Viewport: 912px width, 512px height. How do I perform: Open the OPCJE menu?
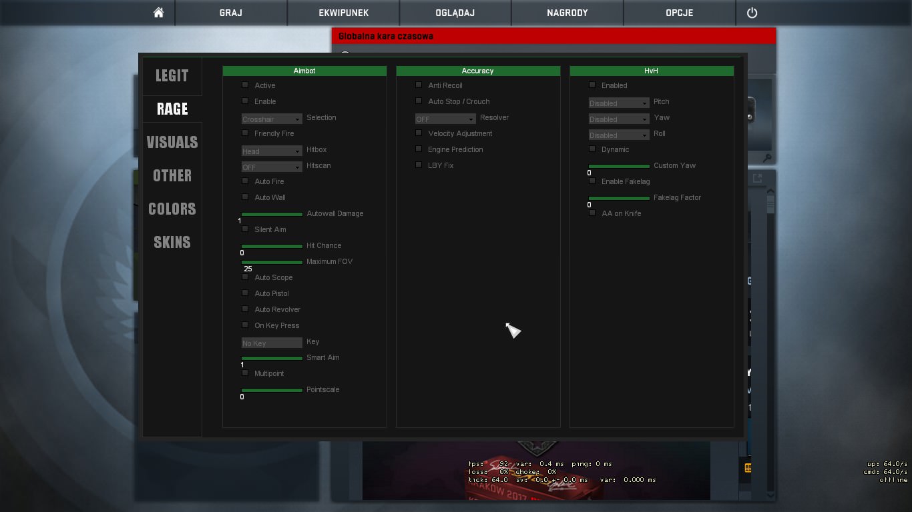[680, 13]
